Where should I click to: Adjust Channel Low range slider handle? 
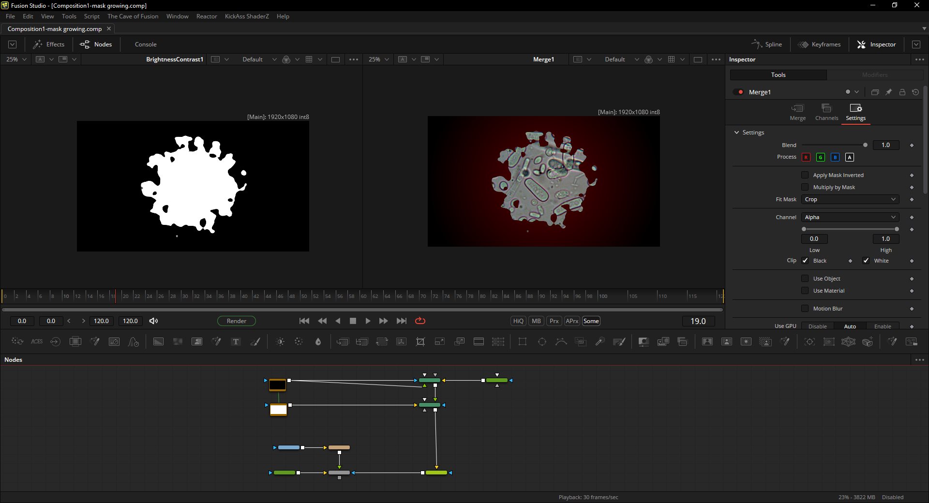(804, 229)
